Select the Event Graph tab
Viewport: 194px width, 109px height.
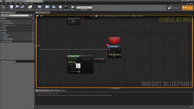42,12
